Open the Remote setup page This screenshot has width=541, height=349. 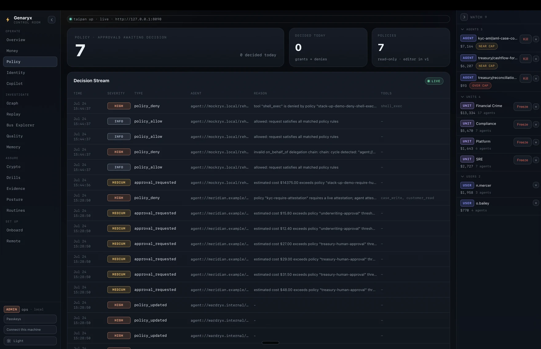(30, 241)
